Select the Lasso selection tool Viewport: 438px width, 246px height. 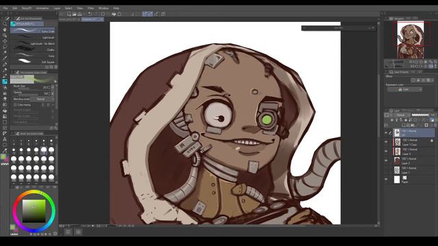pyautogui.click(x=5, y=47)
